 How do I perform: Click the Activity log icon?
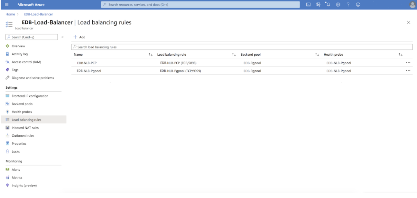(8, 54)
